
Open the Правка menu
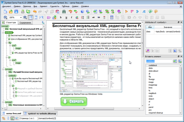pos(17,6)
